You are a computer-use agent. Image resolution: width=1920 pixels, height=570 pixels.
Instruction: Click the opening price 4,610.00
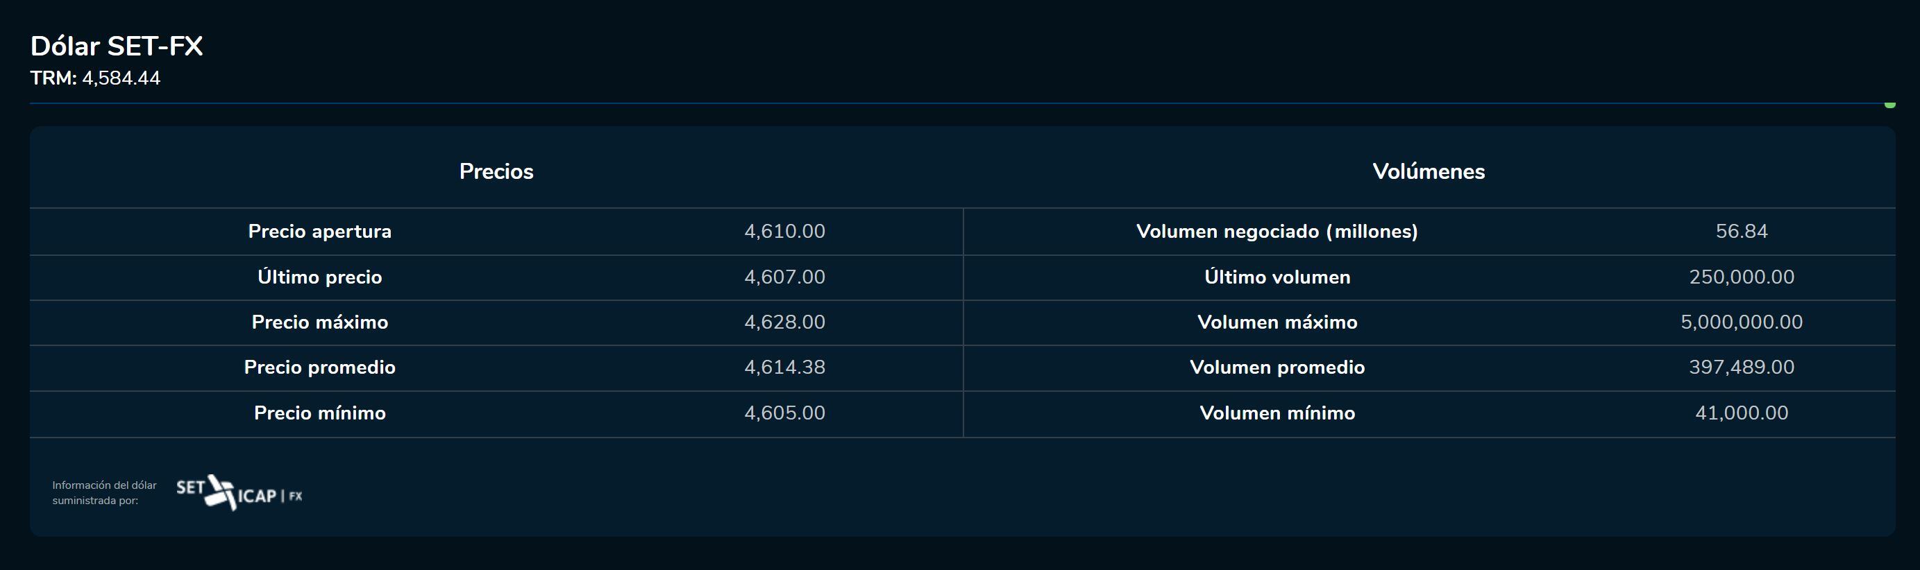point(784,232)
